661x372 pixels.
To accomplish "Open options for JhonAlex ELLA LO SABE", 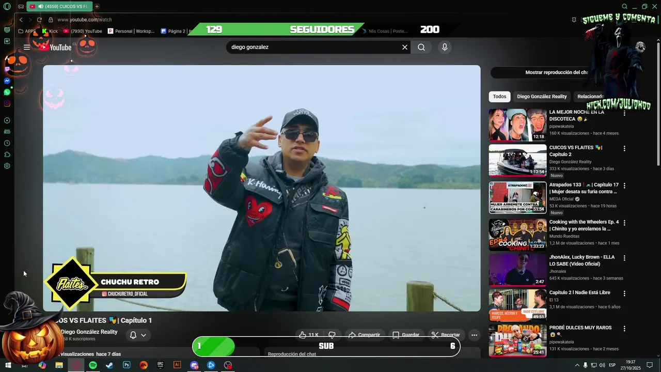I will [x=624, y=258].
